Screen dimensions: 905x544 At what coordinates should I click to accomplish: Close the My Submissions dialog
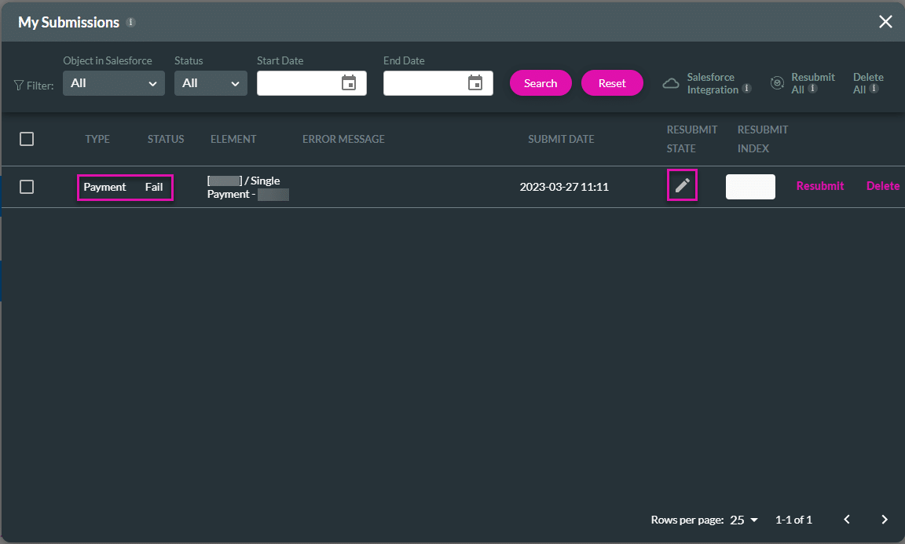885,22
